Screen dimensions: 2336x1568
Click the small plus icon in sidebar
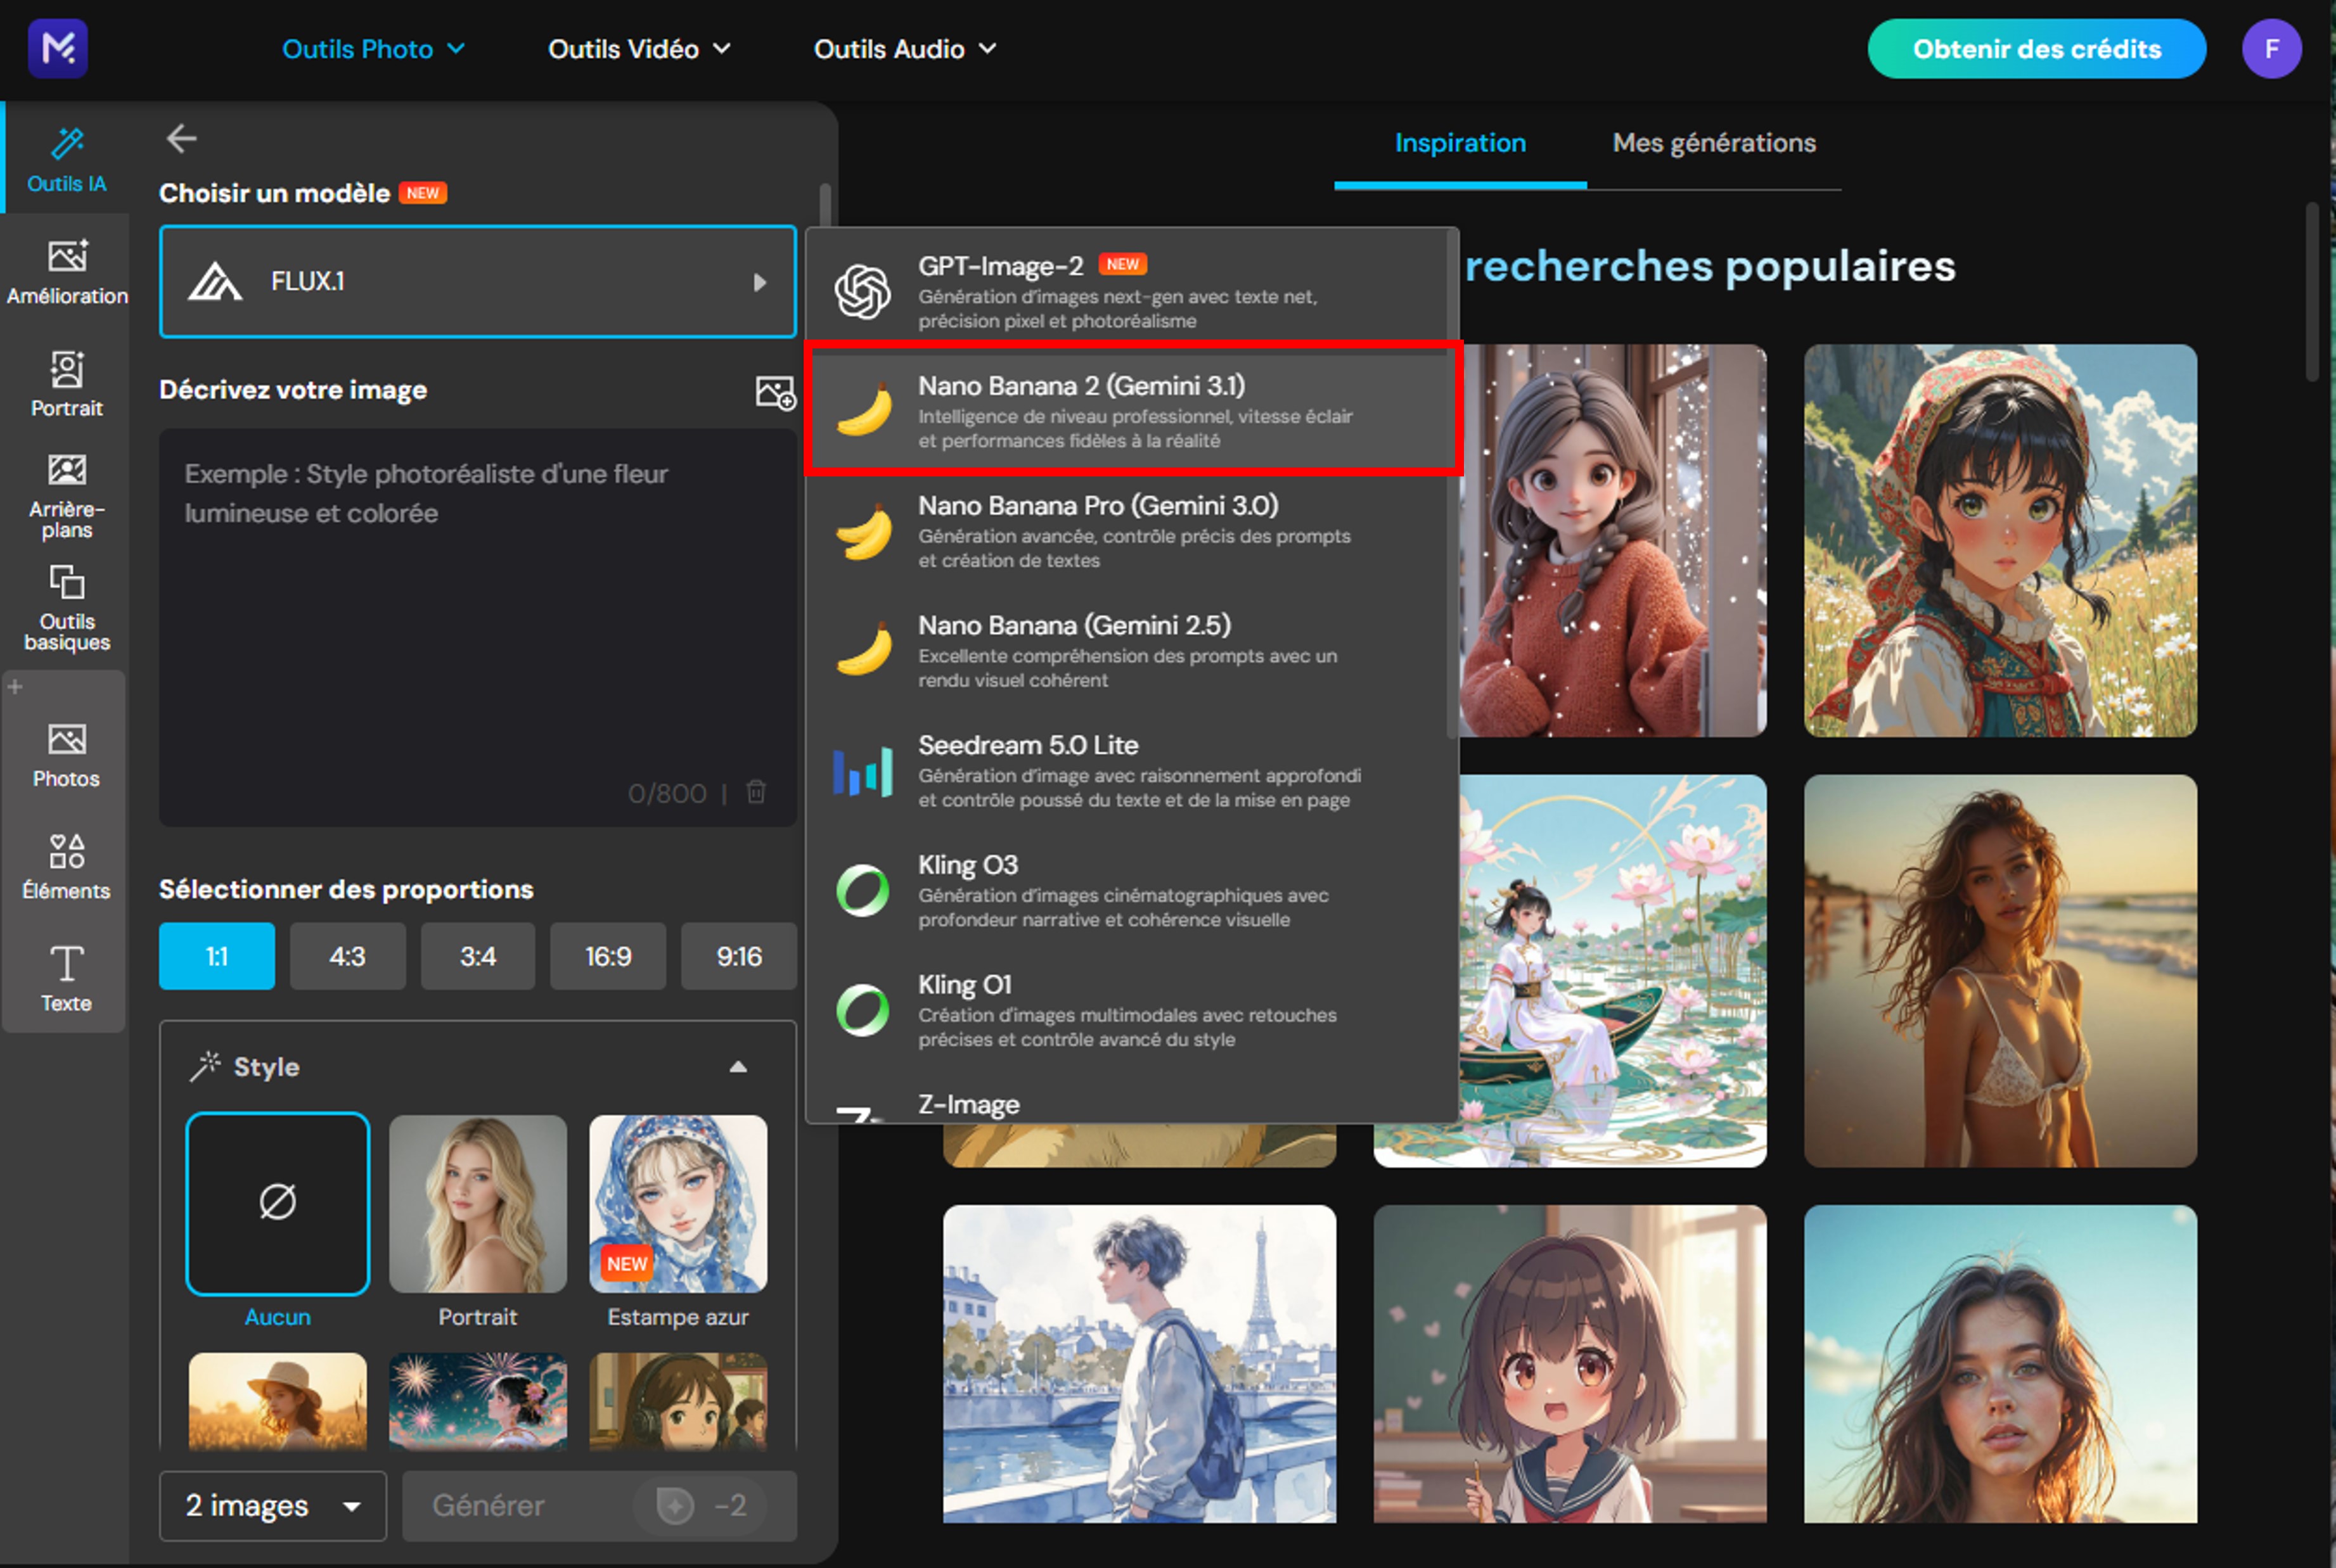click(x=15, y=686)
